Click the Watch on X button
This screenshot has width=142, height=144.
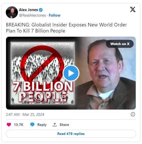pyautogui.click(x=120, y=44)
